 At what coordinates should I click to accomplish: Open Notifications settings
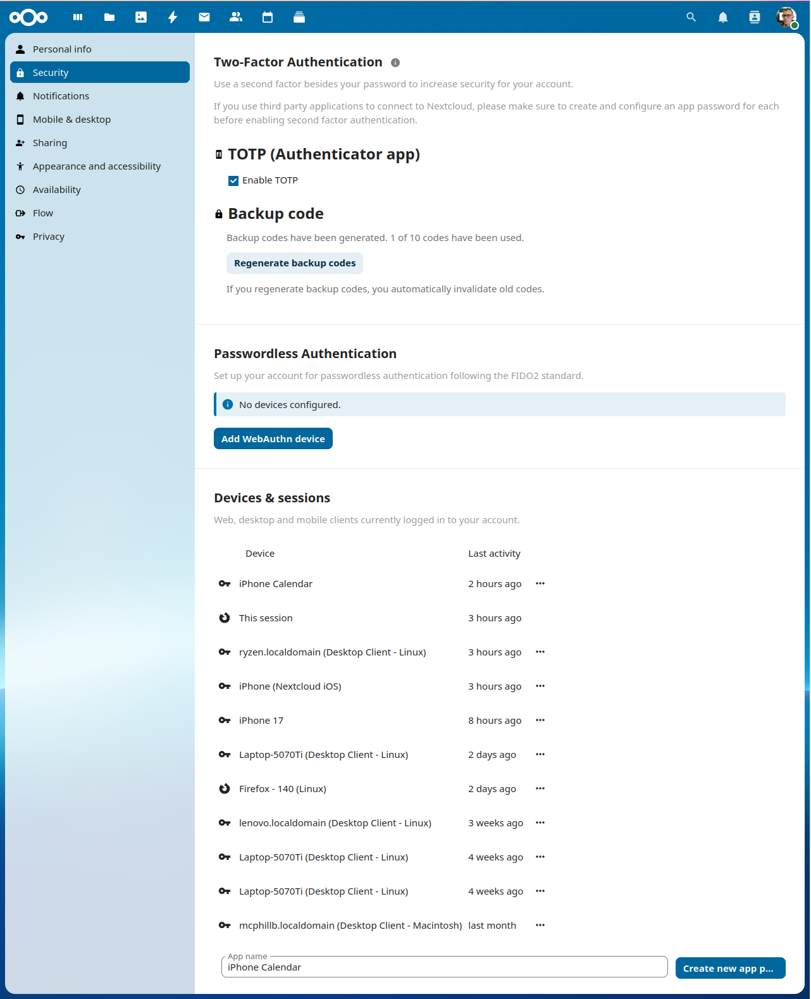100,96
